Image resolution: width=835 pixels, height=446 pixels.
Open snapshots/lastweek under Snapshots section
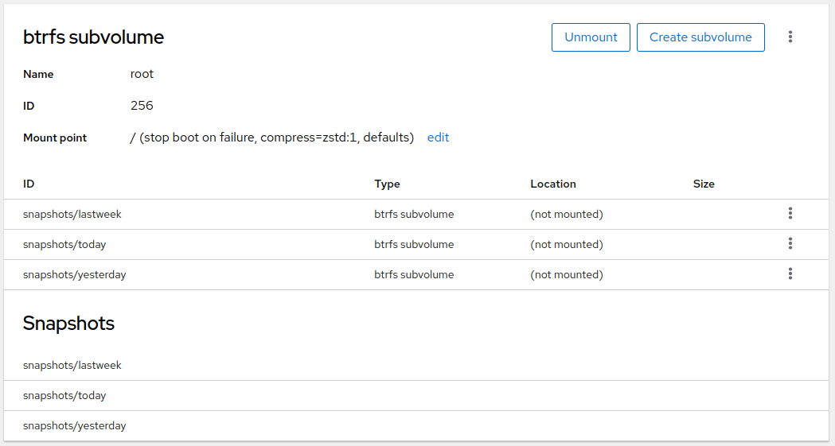pos(72,365)
